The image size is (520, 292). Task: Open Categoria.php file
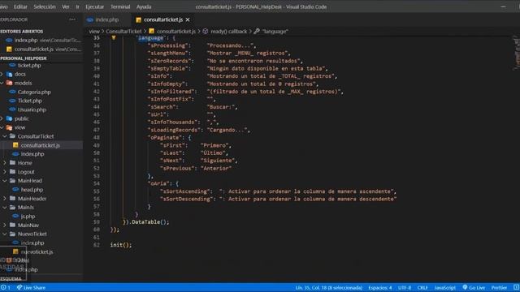[x=34, y=92]
